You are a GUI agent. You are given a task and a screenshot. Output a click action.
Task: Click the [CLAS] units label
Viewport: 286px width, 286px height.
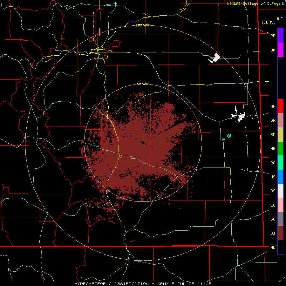(269, 22)
